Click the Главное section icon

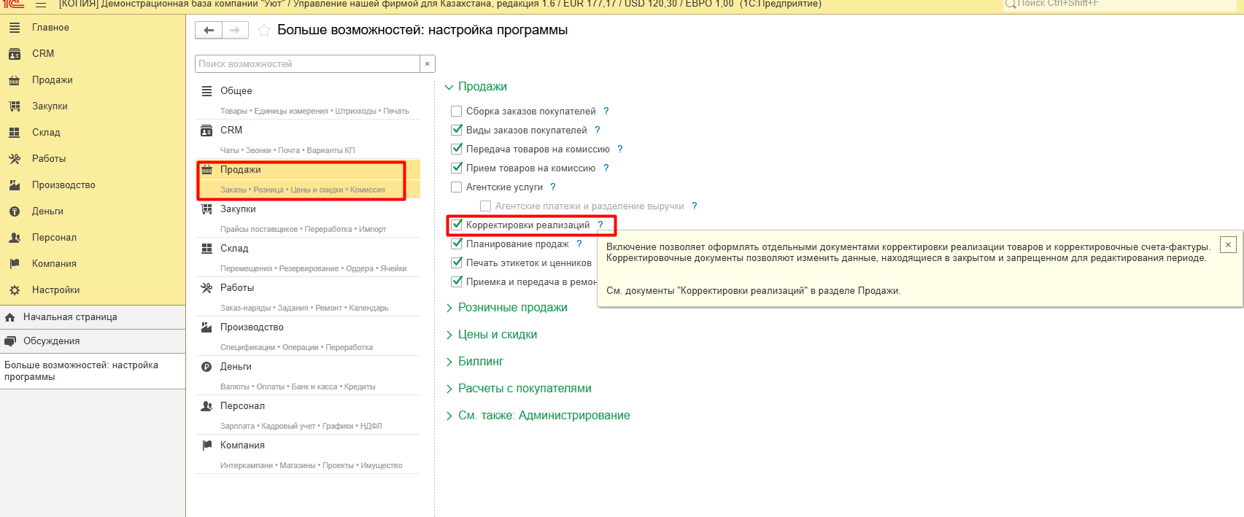14,28
